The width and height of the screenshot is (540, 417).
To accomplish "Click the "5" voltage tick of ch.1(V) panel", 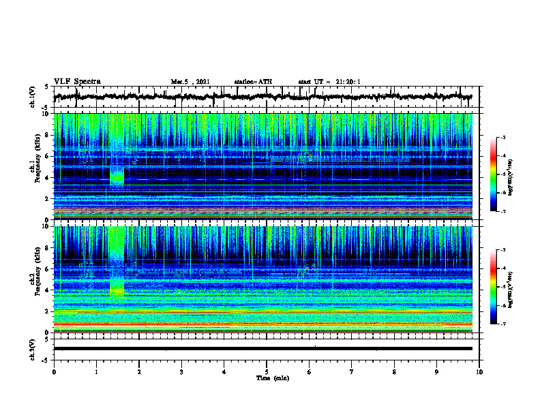I will click(47, 87).
